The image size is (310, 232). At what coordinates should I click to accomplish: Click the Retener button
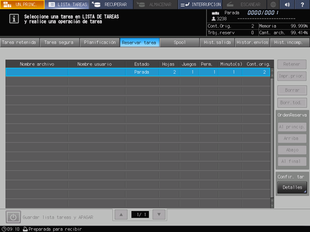[x=291, y=64]
